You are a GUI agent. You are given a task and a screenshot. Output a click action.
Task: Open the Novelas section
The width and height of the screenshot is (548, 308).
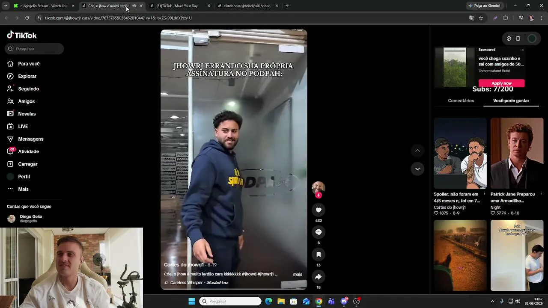(x=27, y=114)
